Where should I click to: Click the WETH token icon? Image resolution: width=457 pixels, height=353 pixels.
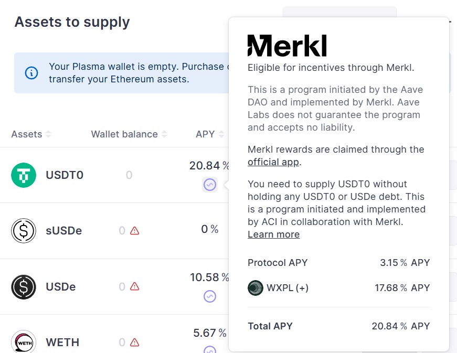click(23, 341)
